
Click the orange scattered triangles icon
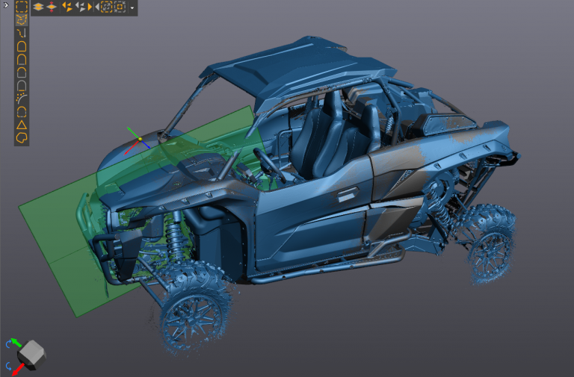click(x=67, y=7)
